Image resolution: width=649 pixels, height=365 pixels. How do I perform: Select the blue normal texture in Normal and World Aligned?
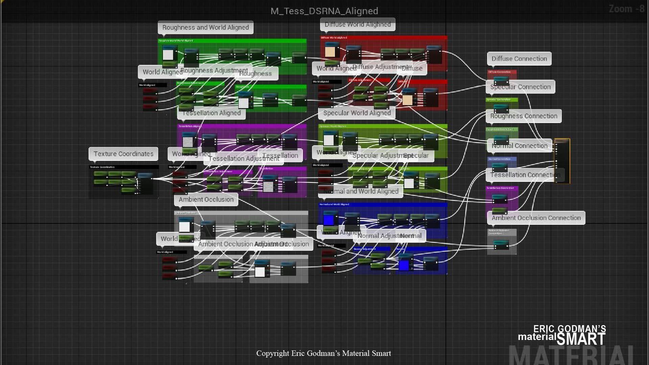coord(329,220)
